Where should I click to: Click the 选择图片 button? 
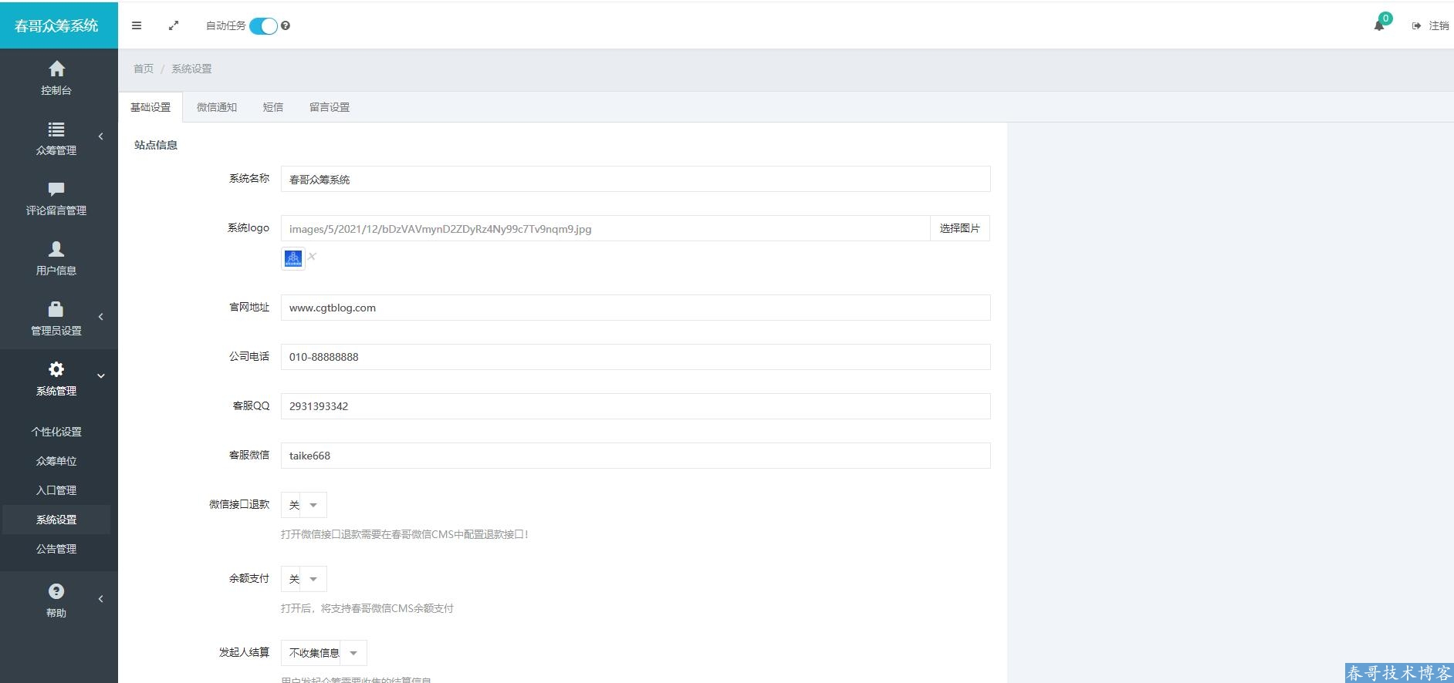click(959, 228)
